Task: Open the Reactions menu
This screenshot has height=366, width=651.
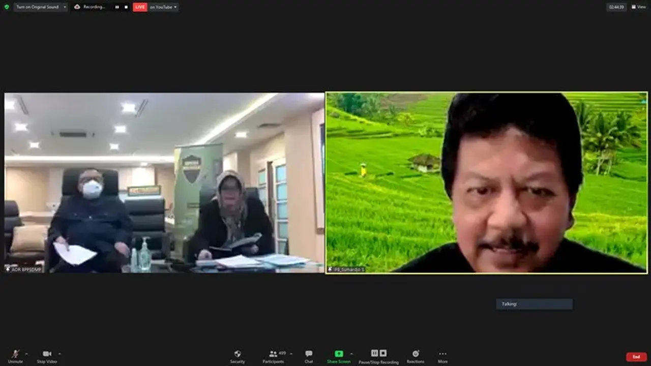Action: 416,356
